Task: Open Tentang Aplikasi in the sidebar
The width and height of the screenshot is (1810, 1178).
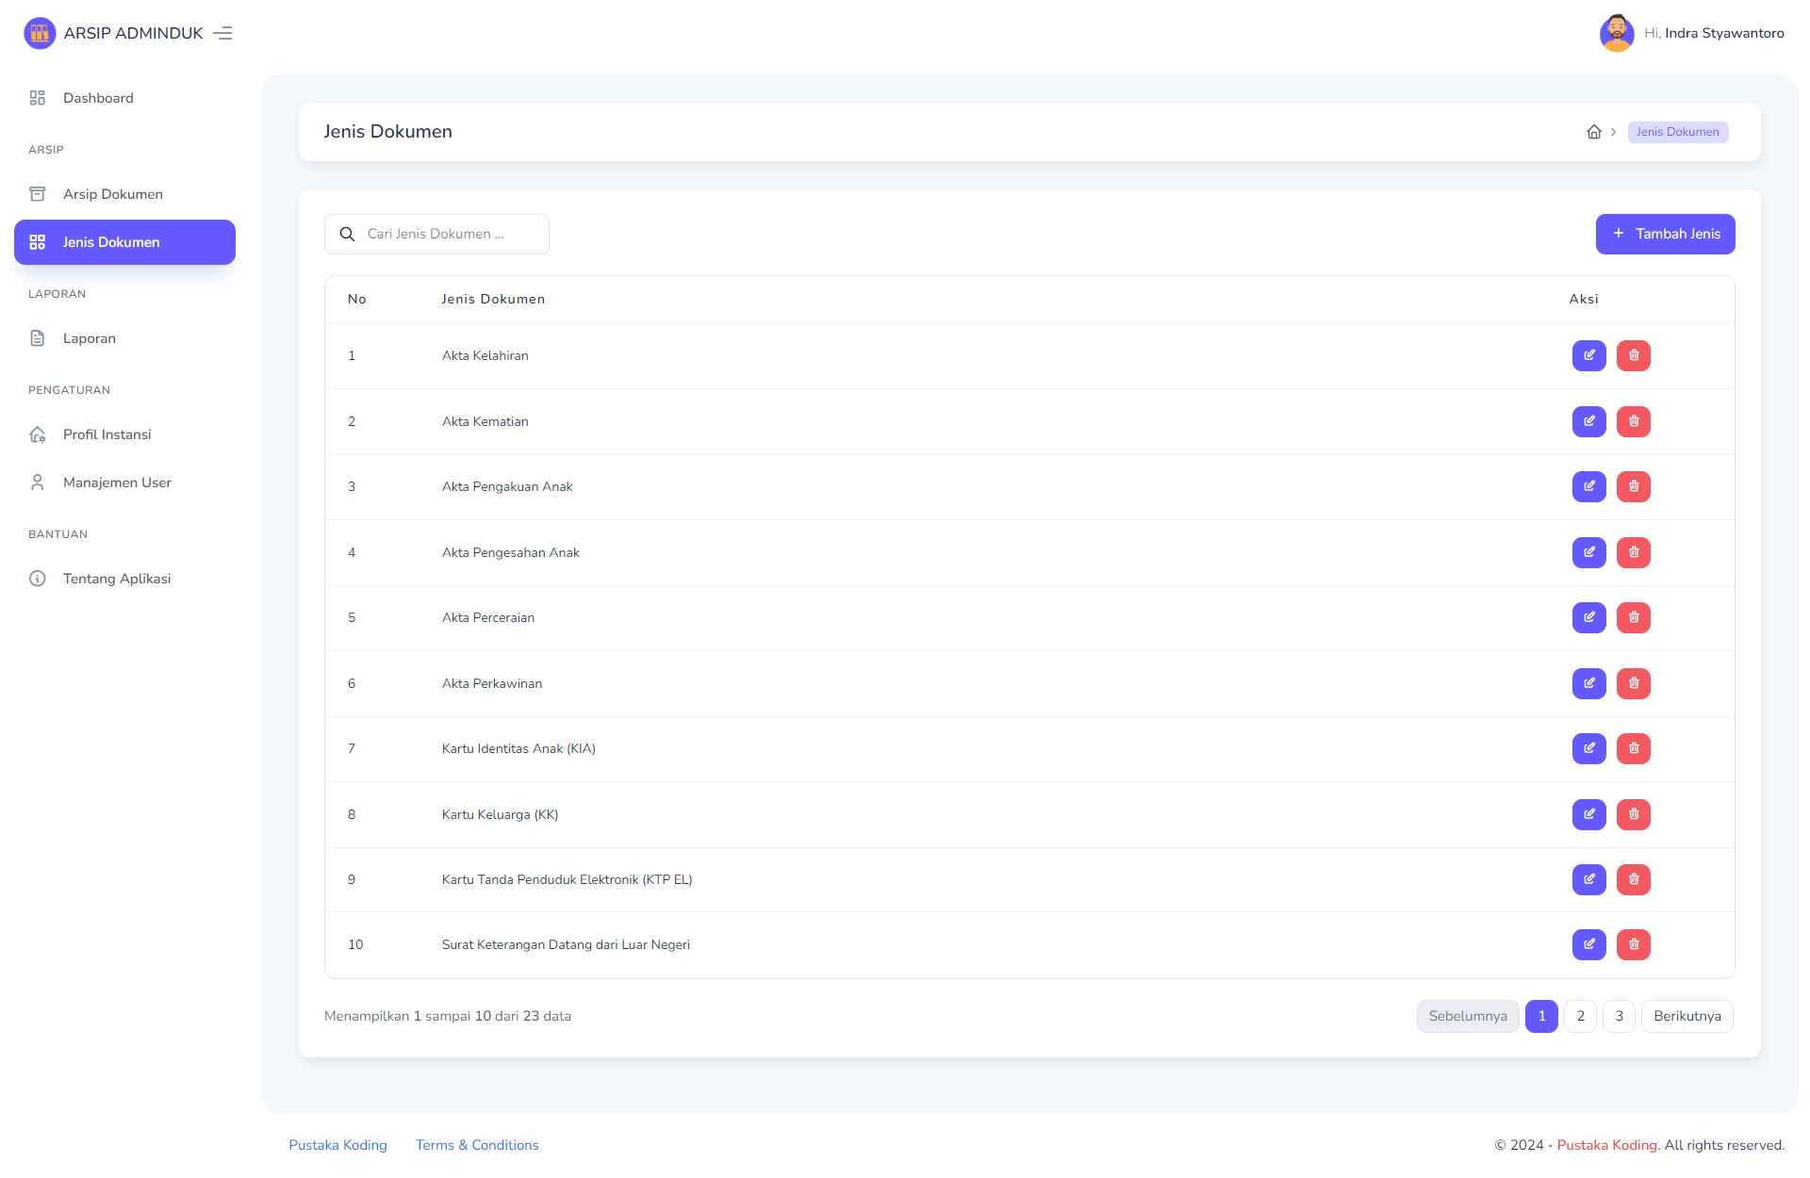Action: tap(124, 579)
